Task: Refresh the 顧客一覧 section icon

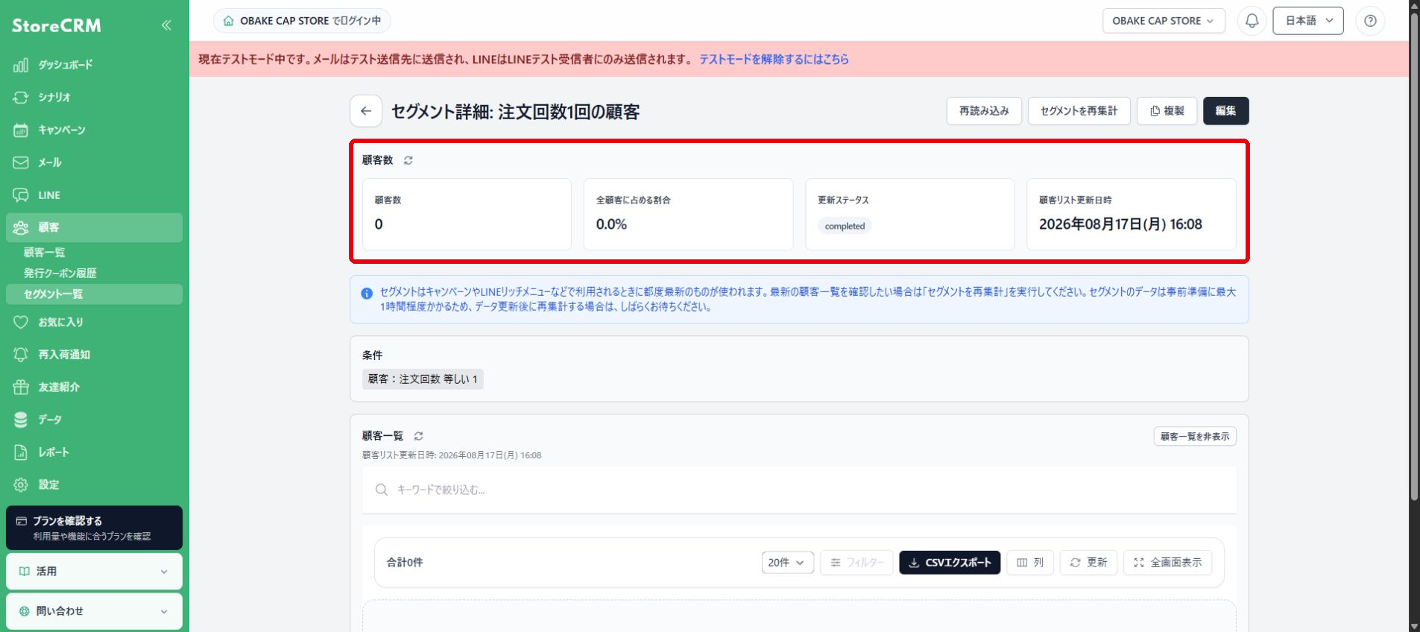Action: (x=419, y=436)
